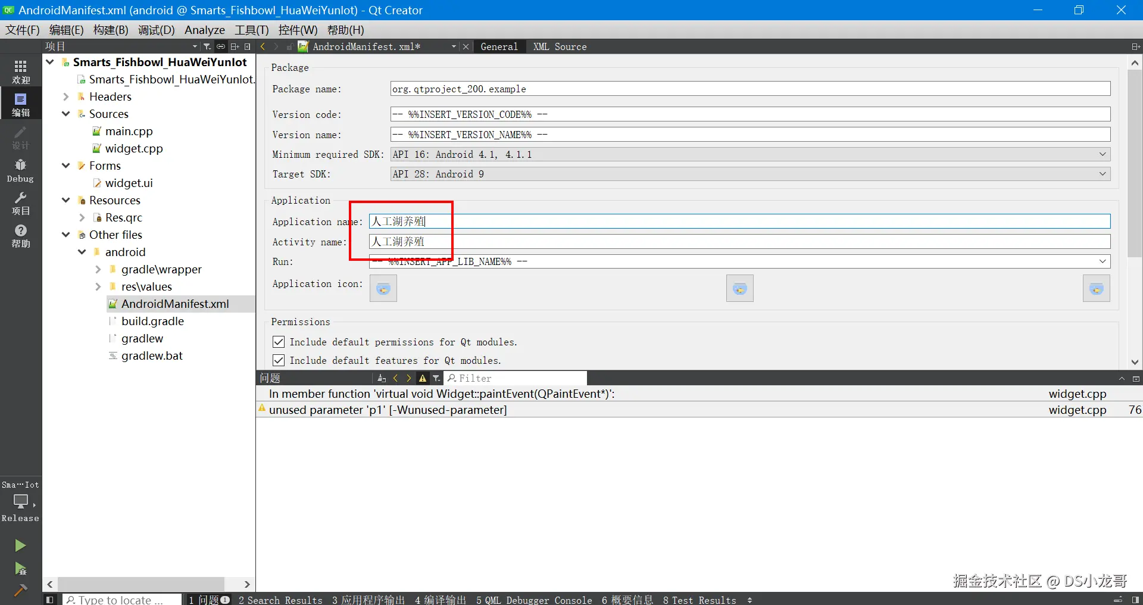
Task: Split the project sidebar panel
Action: click(x=235, y=46)
